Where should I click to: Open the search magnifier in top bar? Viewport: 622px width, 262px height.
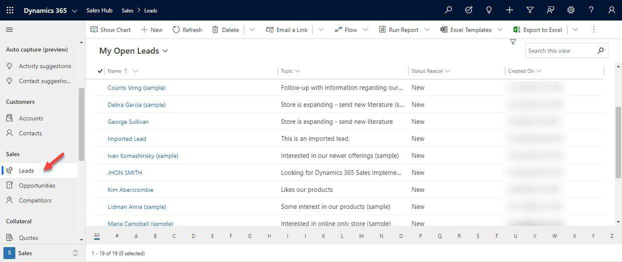[448, 10]
